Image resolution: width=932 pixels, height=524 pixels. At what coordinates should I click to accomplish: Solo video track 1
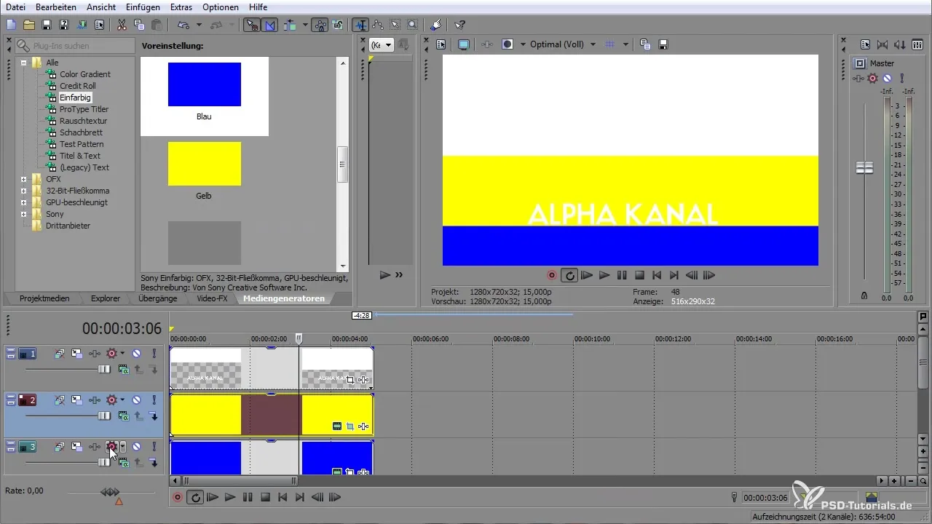click(154, 354)
